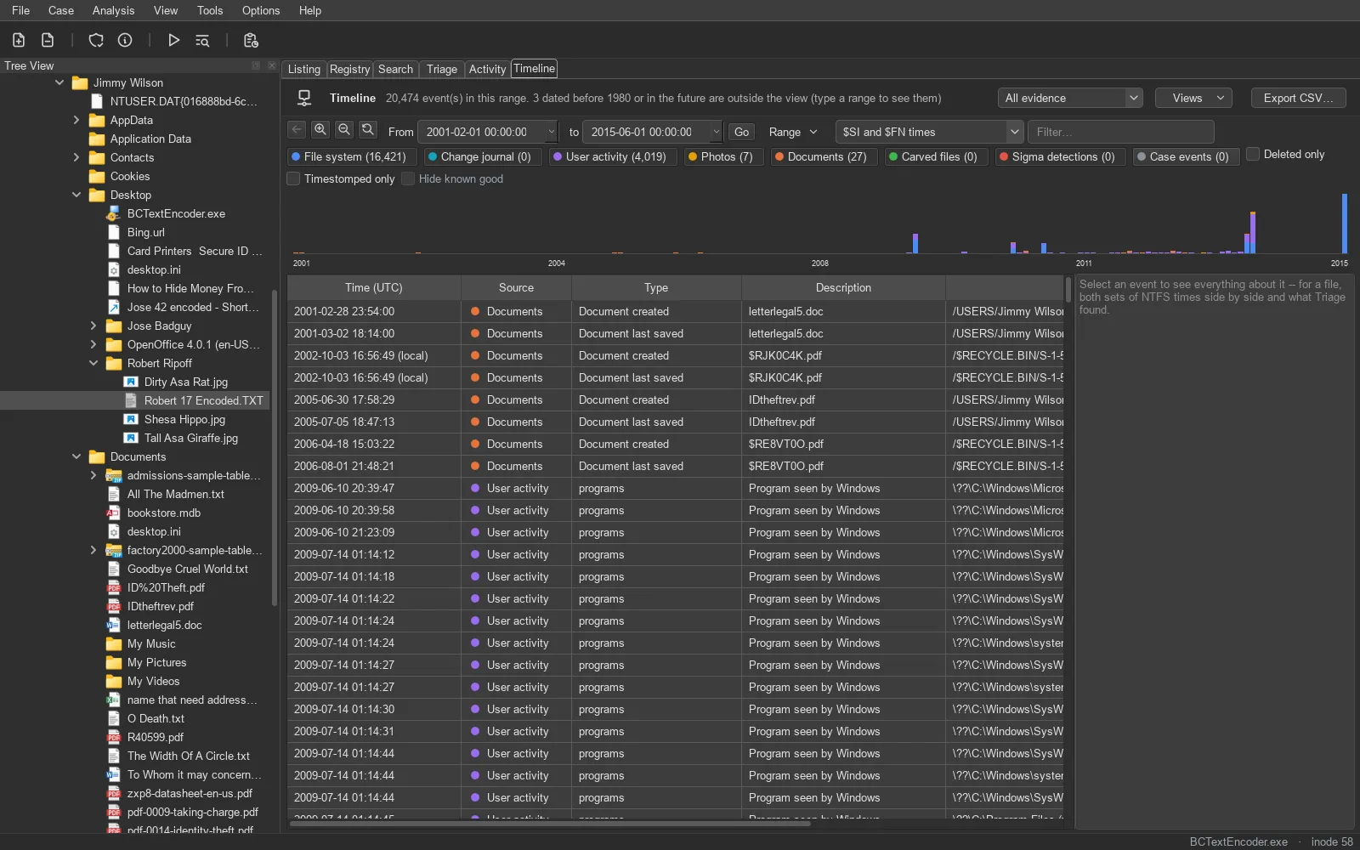Image resolution: width=1360 pixels, height=850 pixels.
Task: Open the $SI and $FN times dropdown
Action: pos(929,132)
